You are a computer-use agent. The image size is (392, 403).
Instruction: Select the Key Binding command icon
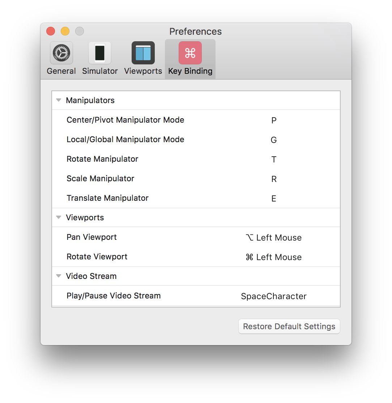click(x=190, y=53)
